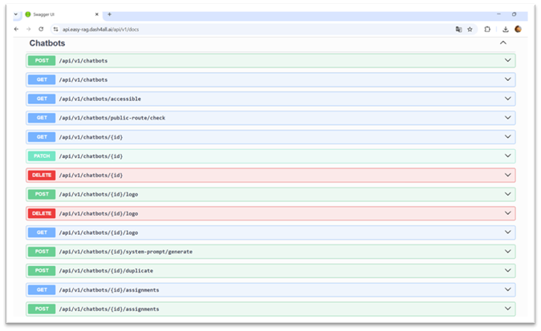Click DELETE row path /api/v1/chatbots/{id}

91,176
